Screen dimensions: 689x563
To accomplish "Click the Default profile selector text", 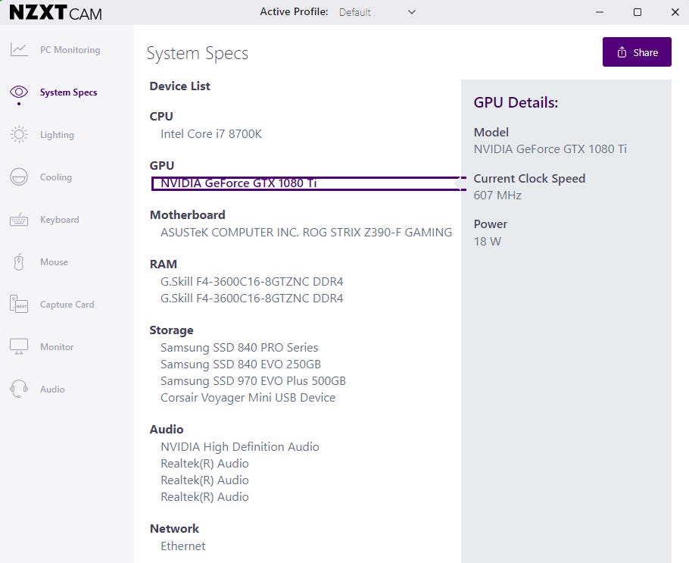I will (355, 12).
